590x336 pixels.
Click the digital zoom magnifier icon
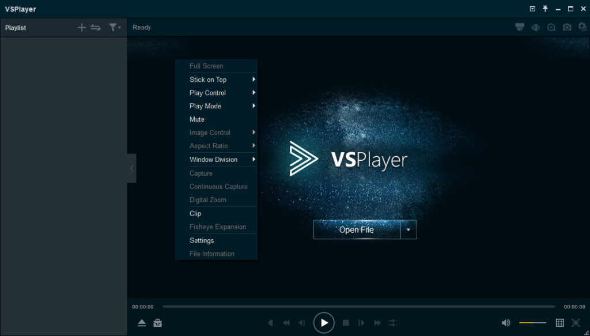(x=551, y=27)
